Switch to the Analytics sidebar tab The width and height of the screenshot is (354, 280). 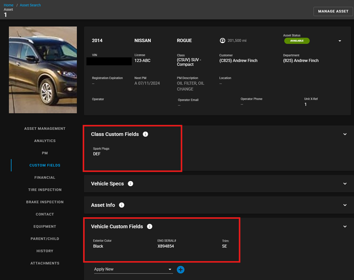(44, 141)
